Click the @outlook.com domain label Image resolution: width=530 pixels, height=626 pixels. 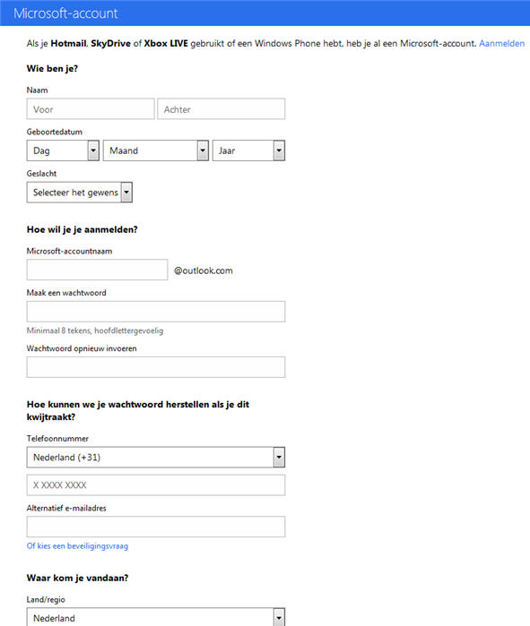pos(203,270)
